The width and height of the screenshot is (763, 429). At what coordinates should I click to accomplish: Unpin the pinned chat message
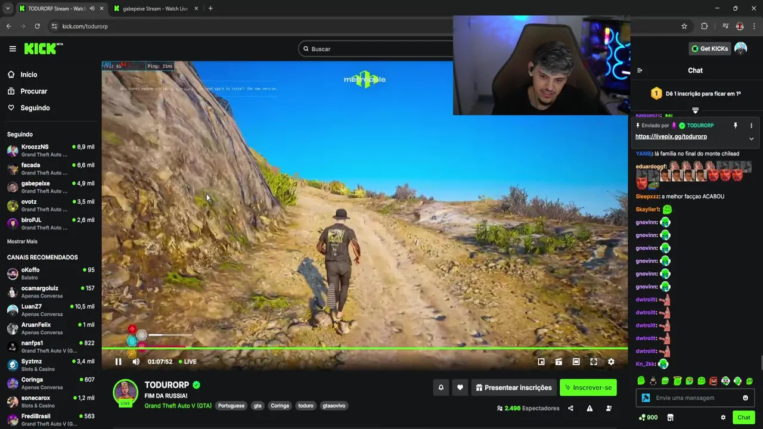tap(735, 126)
